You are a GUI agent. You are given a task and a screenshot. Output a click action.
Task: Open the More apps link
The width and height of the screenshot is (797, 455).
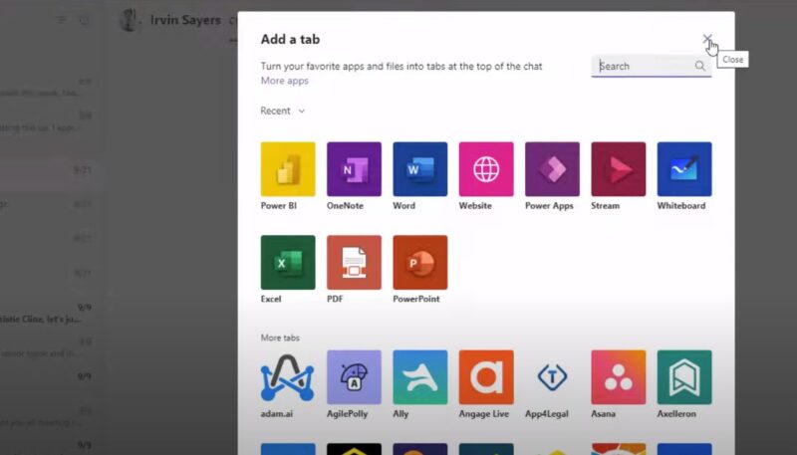[285, 81]
